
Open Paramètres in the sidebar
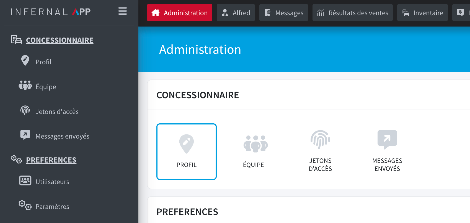[53, 206]
